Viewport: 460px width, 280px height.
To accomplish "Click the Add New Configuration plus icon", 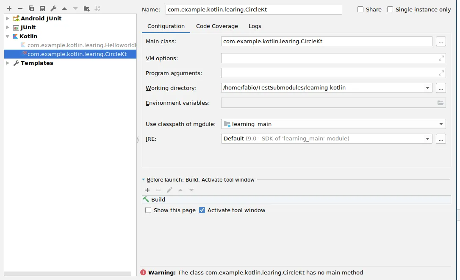I will 9,8.
